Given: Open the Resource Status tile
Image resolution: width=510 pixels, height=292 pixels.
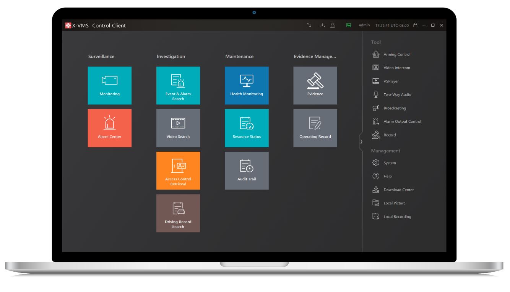Looking at the screenshot, I should (x=247, y=128).
